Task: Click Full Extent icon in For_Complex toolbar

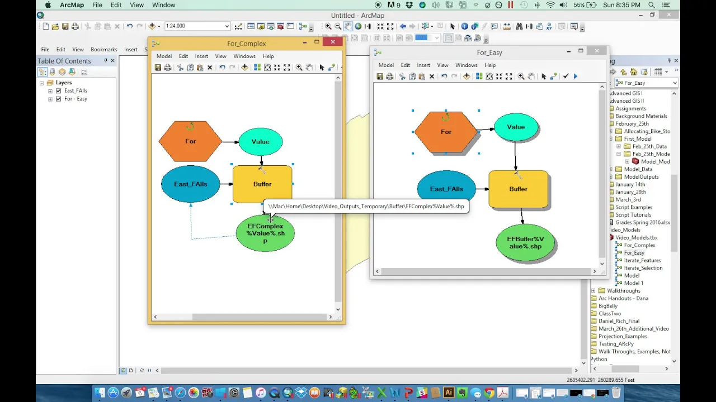Action: point(267,68)
